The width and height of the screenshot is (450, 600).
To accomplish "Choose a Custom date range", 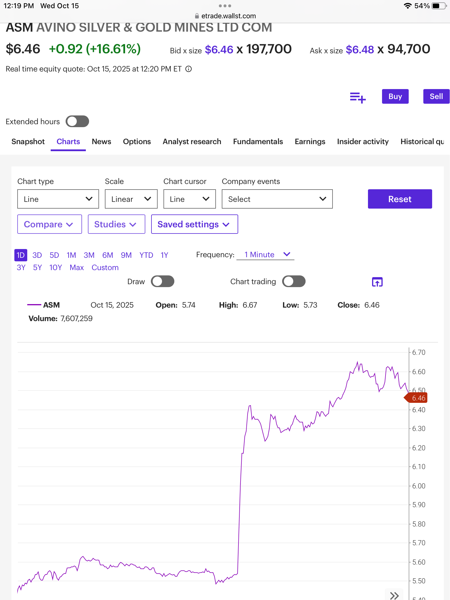I will pos(105,267).
